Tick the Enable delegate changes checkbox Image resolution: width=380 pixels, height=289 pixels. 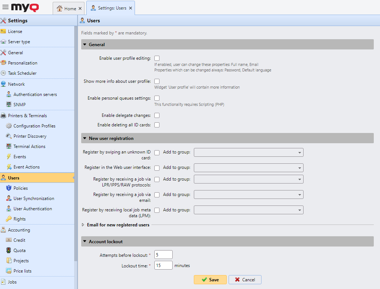pyautogui.click(x=157, y=115)
